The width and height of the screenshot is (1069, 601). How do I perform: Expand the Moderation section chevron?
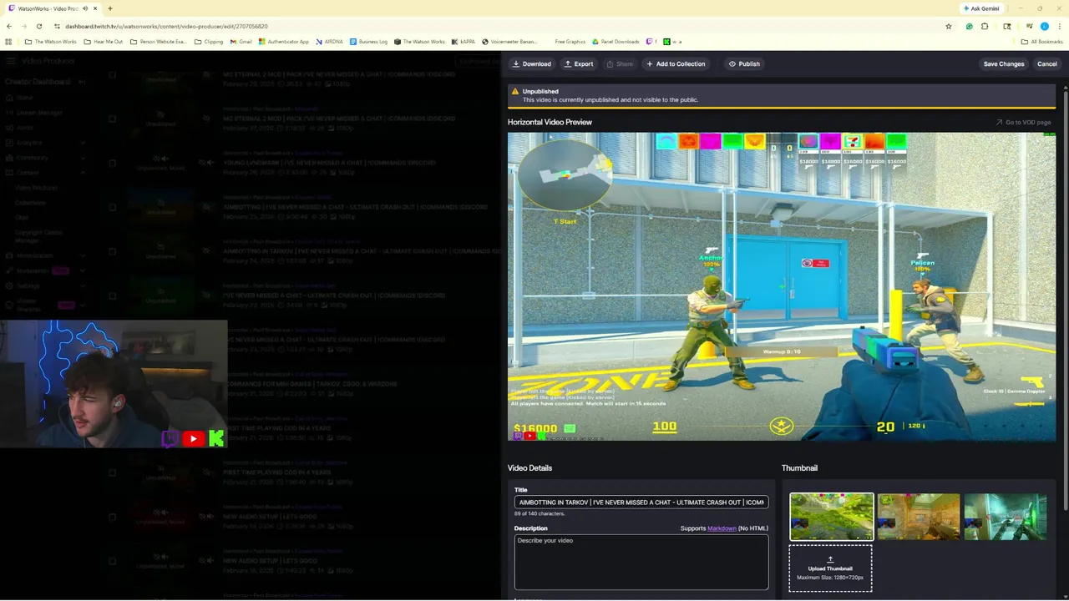pos(82,270)
